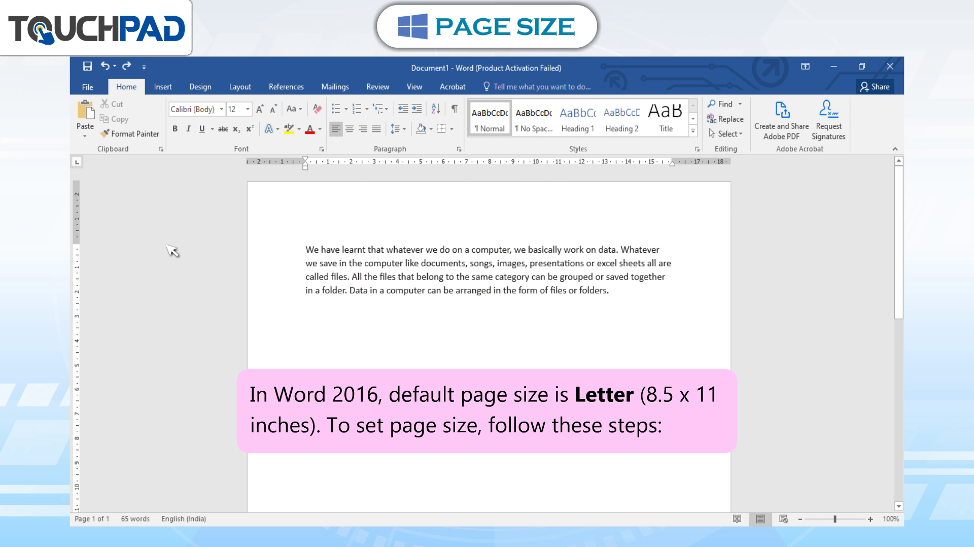Click Create and Share Adobe PDF
Viewport: 974px width, 547px height.
click(781, 120)
